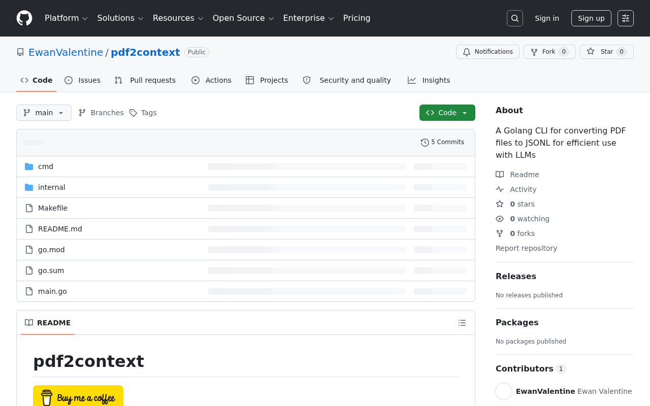This screenshot has height=406, width=650.
Task: Click the Activity pulse icon
Action: point(500,189)
